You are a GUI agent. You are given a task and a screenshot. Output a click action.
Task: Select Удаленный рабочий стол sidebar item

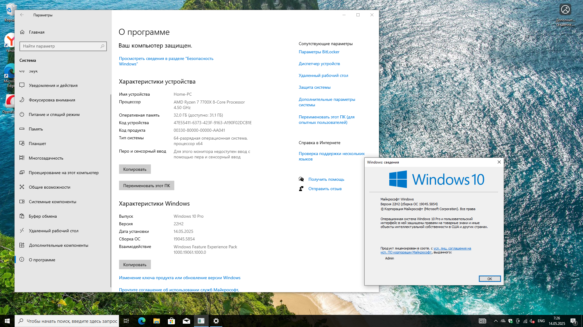click(53, 231)
